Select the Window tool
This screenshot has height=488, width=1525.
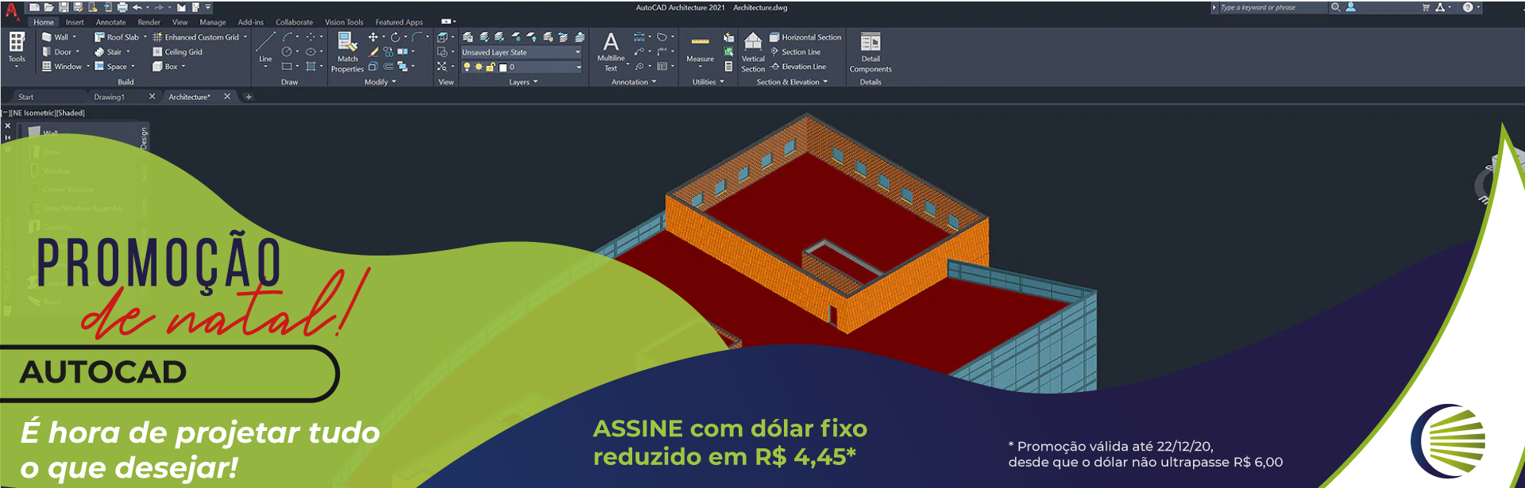pos(61,67)
